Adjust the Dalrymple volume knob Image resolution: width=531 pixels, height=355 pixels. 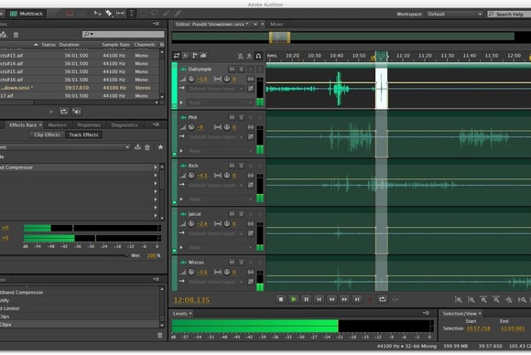tap(191, 79)
